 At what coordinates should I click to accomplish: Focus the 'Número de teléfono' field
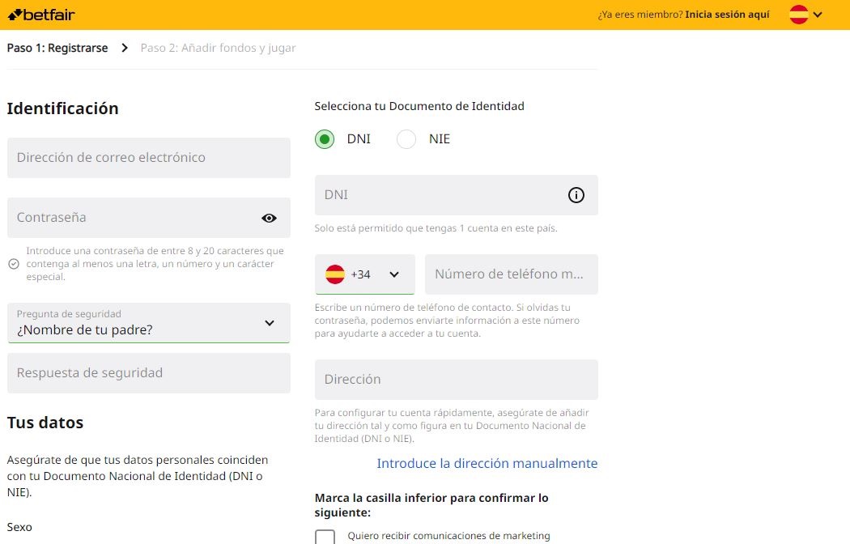coord(511,274)
